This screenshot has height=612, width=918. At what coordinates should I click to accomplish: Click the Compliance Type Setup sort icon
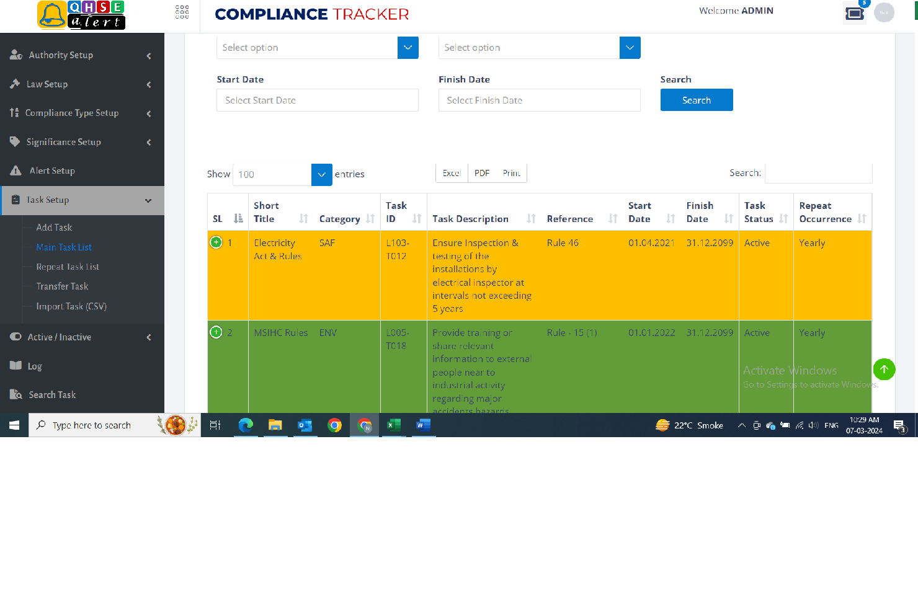point(14,112)
